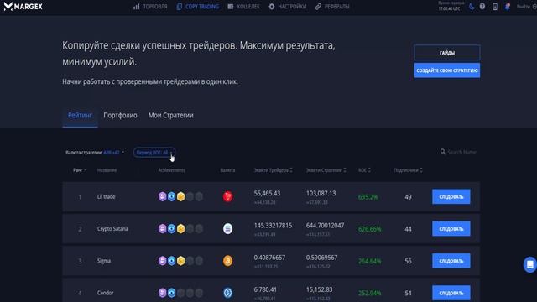Open the Настройки settings menu item
This screenshot has width=537, height=302.
click(288, 7)
